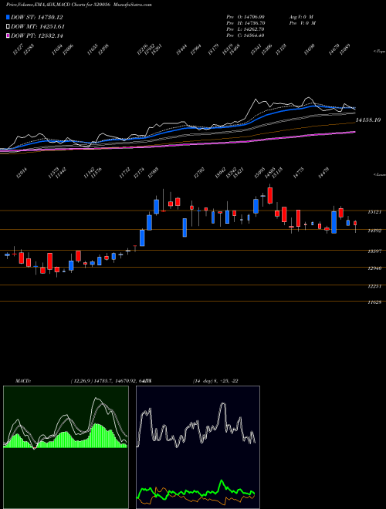Viewport: 386px width, 509px height.
Task: Click the white DOW MT legend swatch
Action: pyautogui.click(x=8, y=26)
